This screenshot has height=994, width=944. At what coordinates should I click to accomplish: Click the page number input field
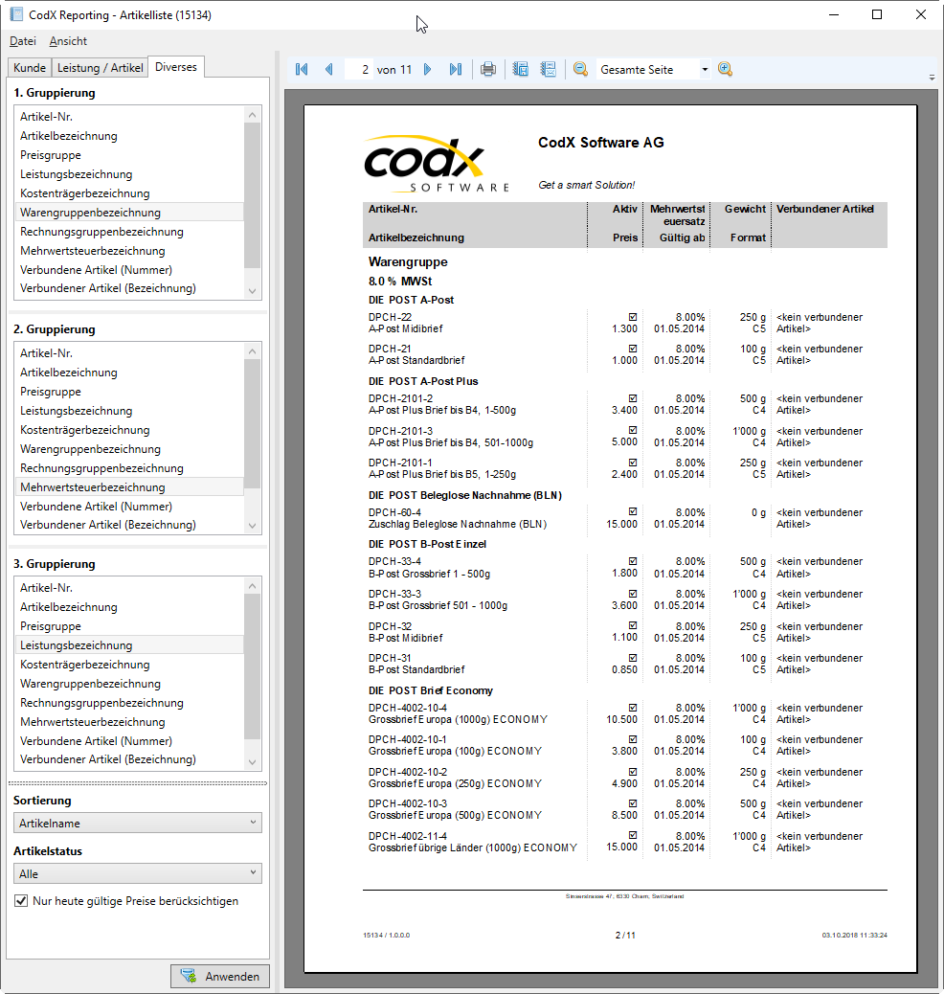[359, 69]
